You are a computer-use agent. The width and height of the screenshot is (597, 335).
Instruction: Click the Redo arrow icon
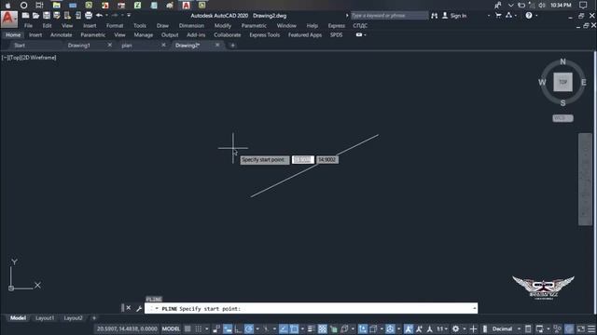point(115,16)
